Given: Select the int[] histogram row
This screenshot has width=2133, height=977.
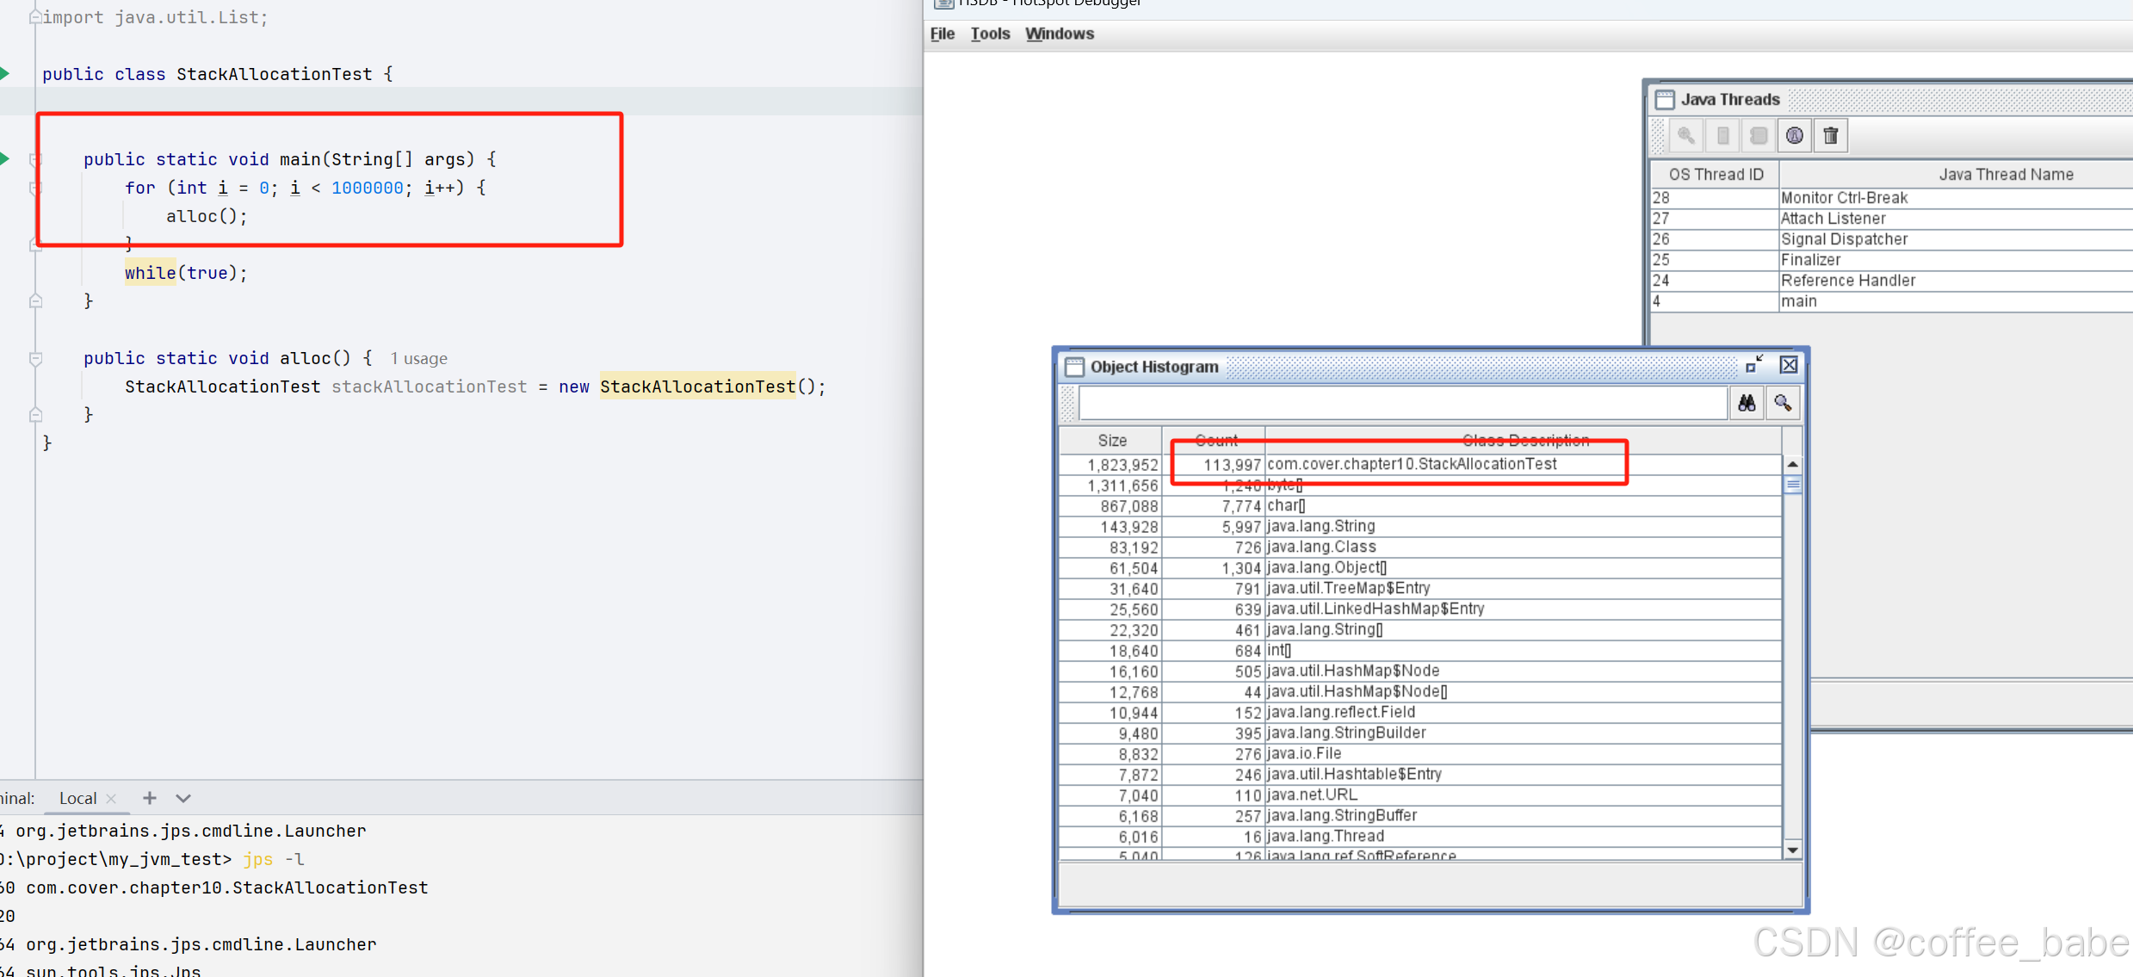Looking at the screenshot, I should [1420, 651].
